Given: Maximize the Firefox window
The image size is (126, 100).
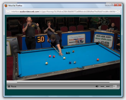Looking at the screenshot, I should pos(112,5).
